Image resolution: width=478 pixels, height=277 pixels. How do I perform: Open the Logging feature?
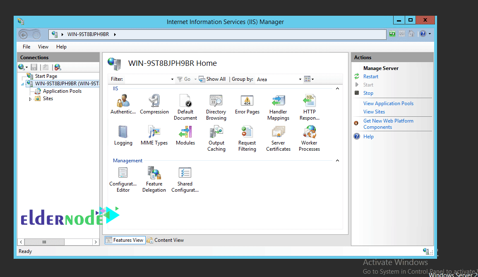click(123, 135)
